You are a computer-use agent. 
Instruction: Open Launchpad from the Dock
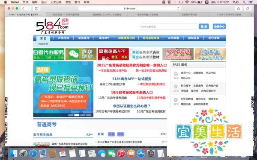click(23, 154)
